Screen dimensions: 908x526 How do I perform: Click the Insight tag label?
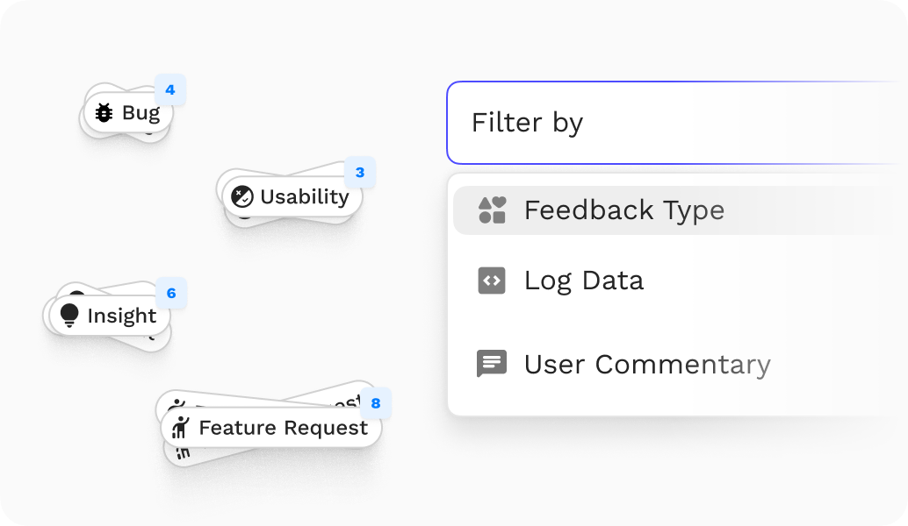pos(121,316)
